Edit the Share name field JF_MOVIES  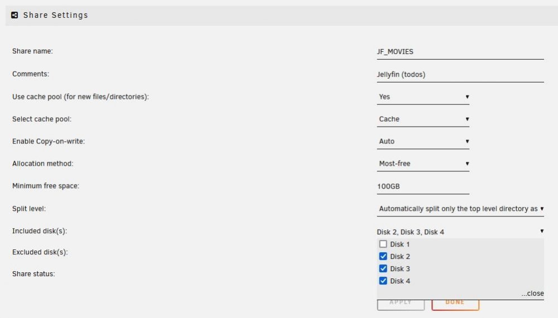click(x=460, y=52)
